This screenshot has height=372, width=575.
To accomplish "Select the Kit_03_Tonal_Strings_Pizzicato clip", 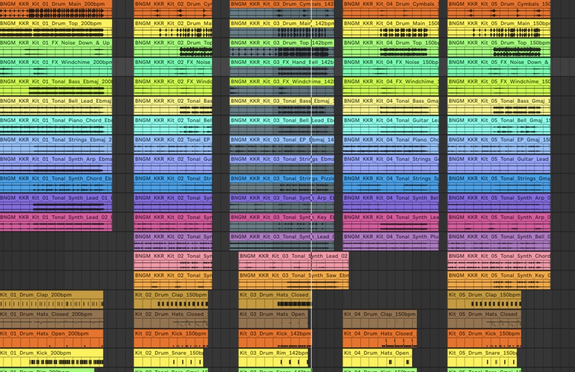I will point(281,179).
